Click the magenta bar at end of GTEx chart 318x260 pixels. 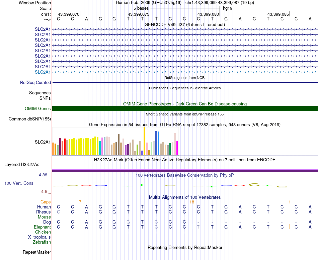[x=177, y=148]
